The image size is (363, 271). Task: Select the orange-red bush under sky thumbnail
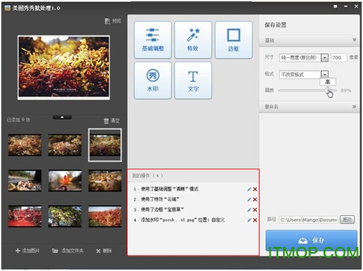(105, 217)
